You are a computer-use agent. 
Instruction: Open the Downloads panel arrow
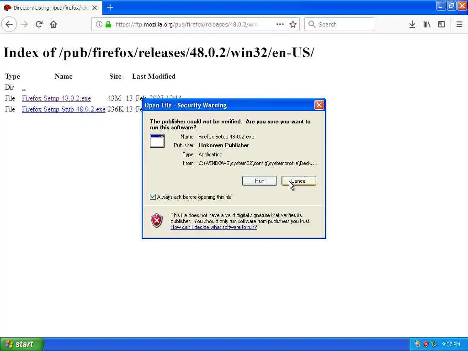412,24
